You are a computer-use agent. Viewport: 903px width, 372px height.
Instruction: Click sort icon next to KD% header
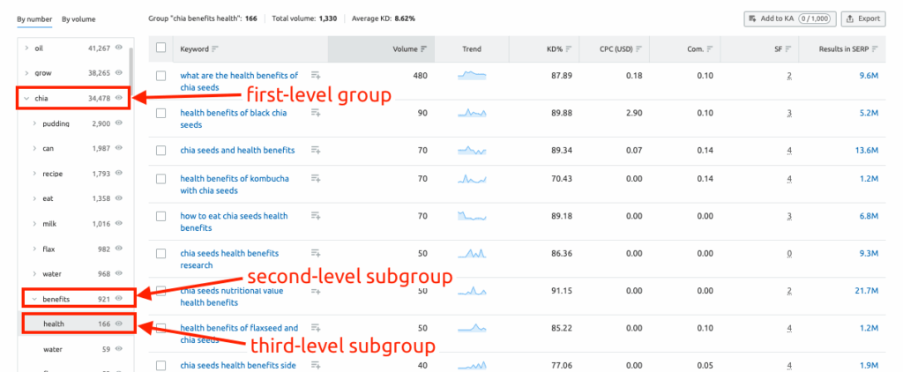pos(569,49)
